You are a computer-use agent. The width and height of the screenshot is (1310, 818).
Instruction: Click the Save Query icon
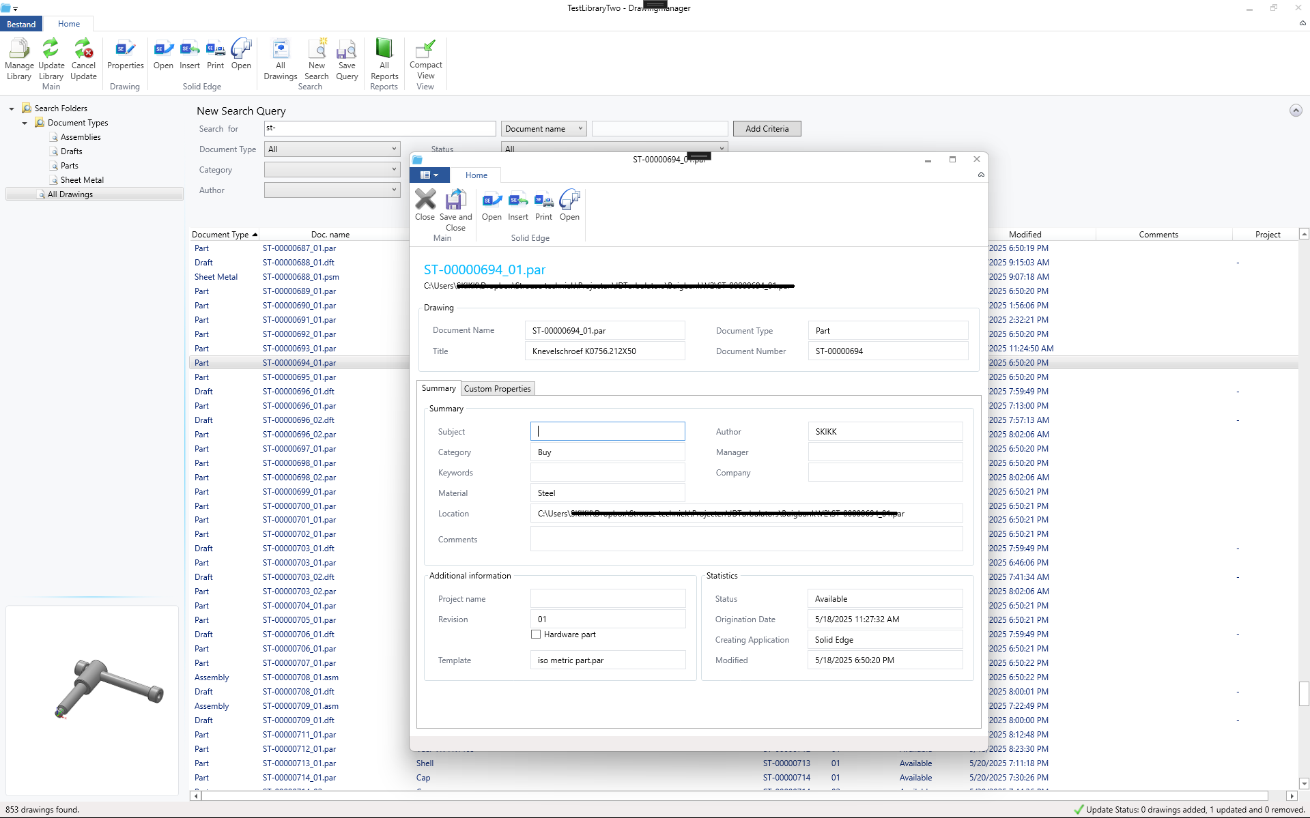pos(347,58)
